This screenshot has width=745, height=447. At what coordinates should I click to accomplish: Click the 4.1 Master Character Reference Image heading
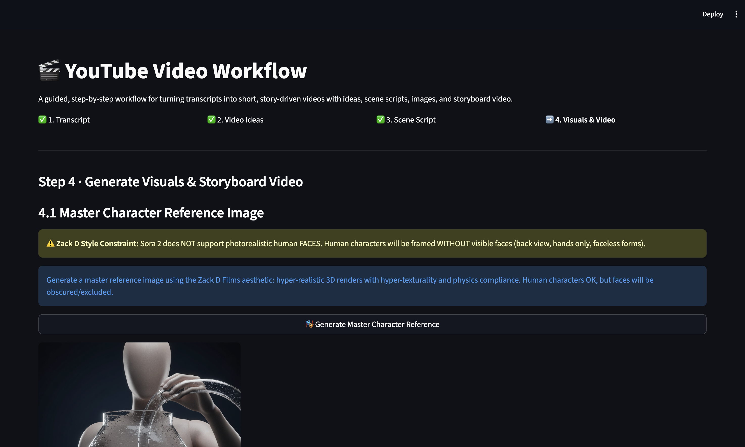pyautogui.click(x=151, y=213)
